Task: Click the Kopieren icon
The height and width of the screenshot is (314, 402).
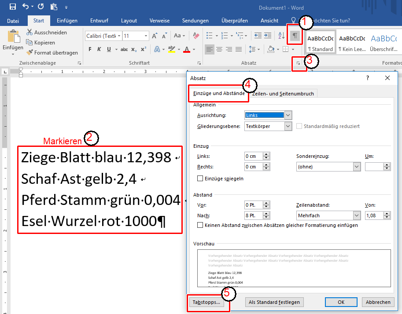Action: [29, 42]
